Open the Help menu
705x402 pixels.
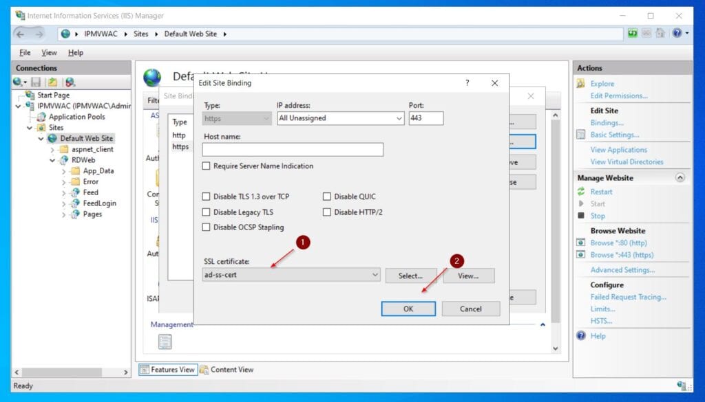pos(76,52)
